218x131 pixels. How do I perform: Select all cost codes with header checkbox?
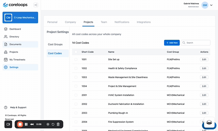[x=76, y=52]
